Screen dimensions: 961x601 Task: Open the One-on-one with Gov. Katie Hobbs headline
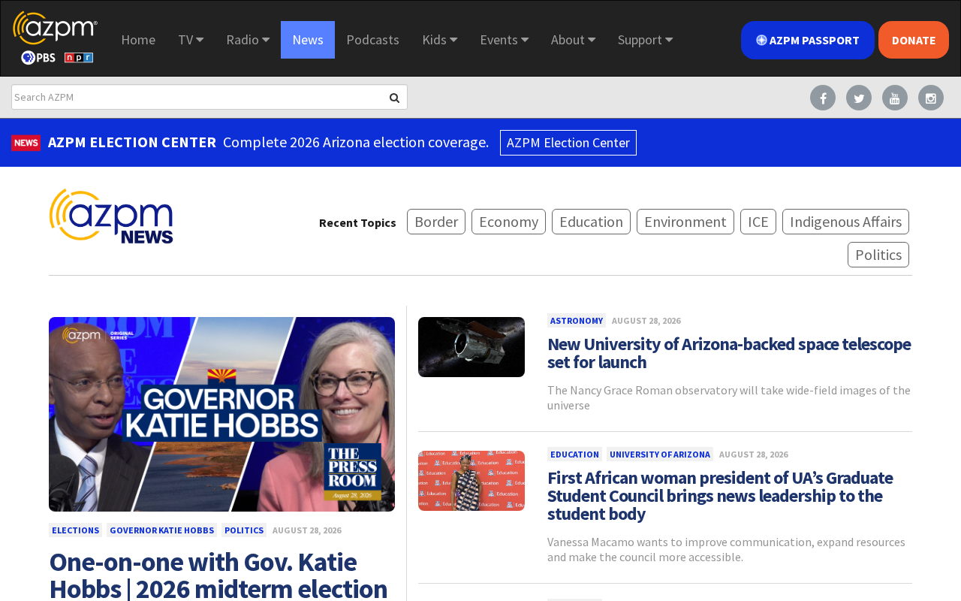[x=218, y=575]
